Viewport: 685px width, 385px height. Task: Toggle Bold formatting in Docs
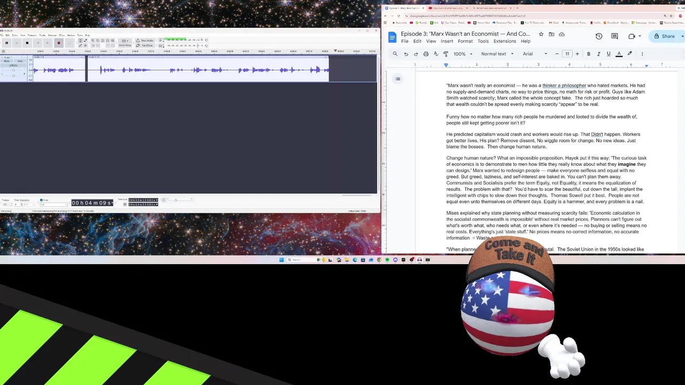(589, 53)
